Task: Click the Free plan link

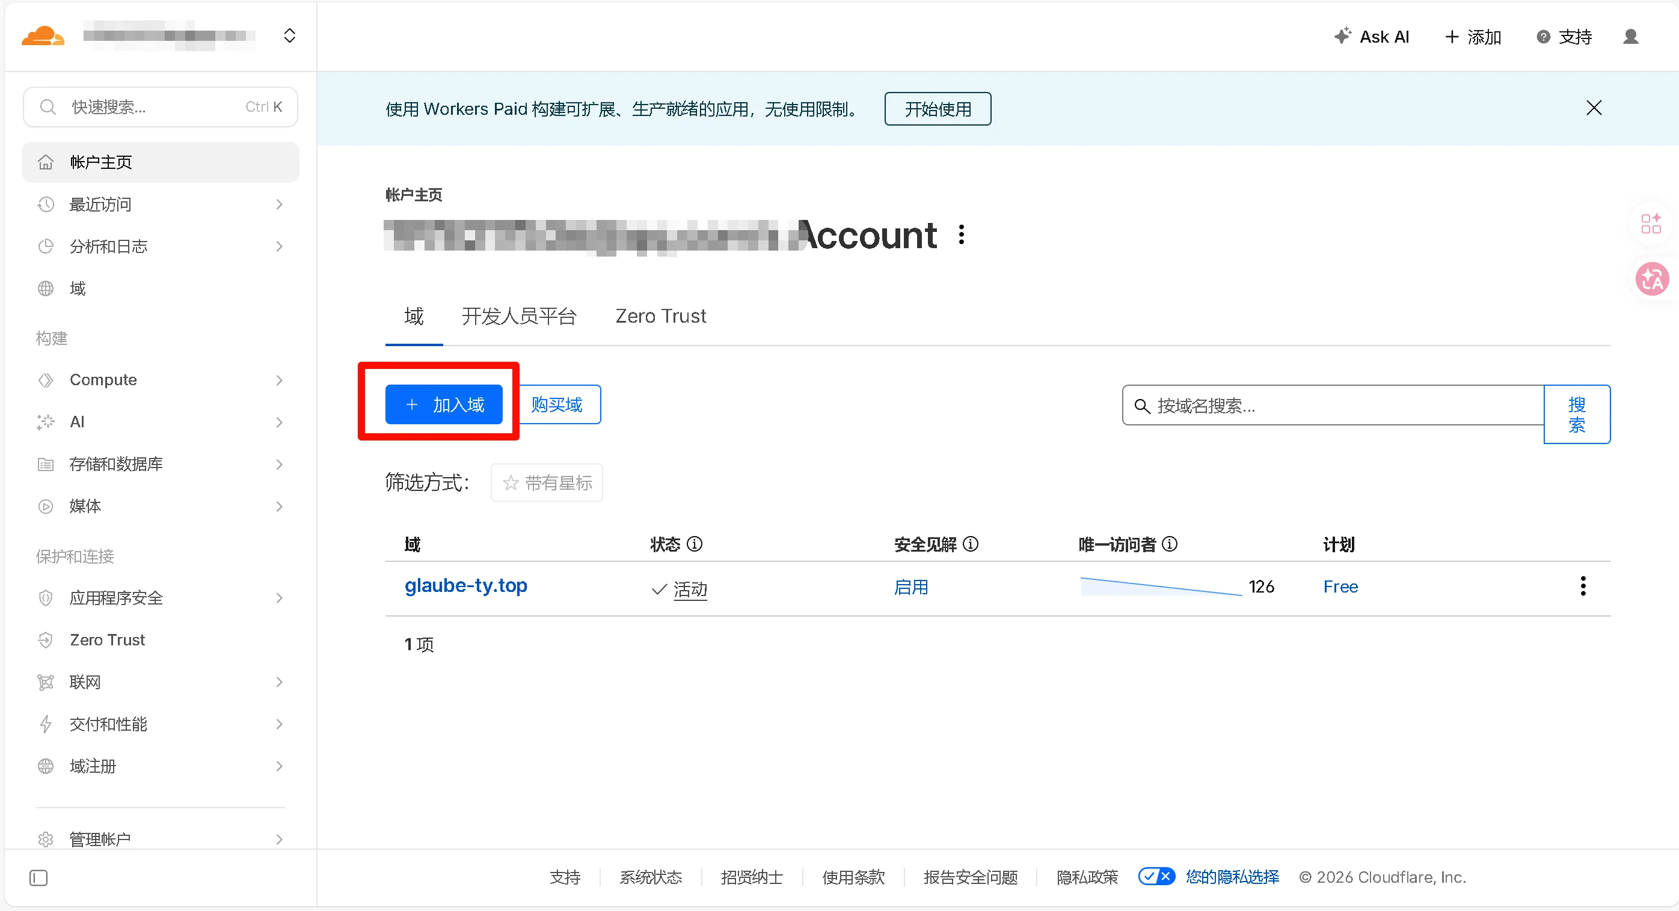Action: pyautogui.click(x=1340, y=587)
